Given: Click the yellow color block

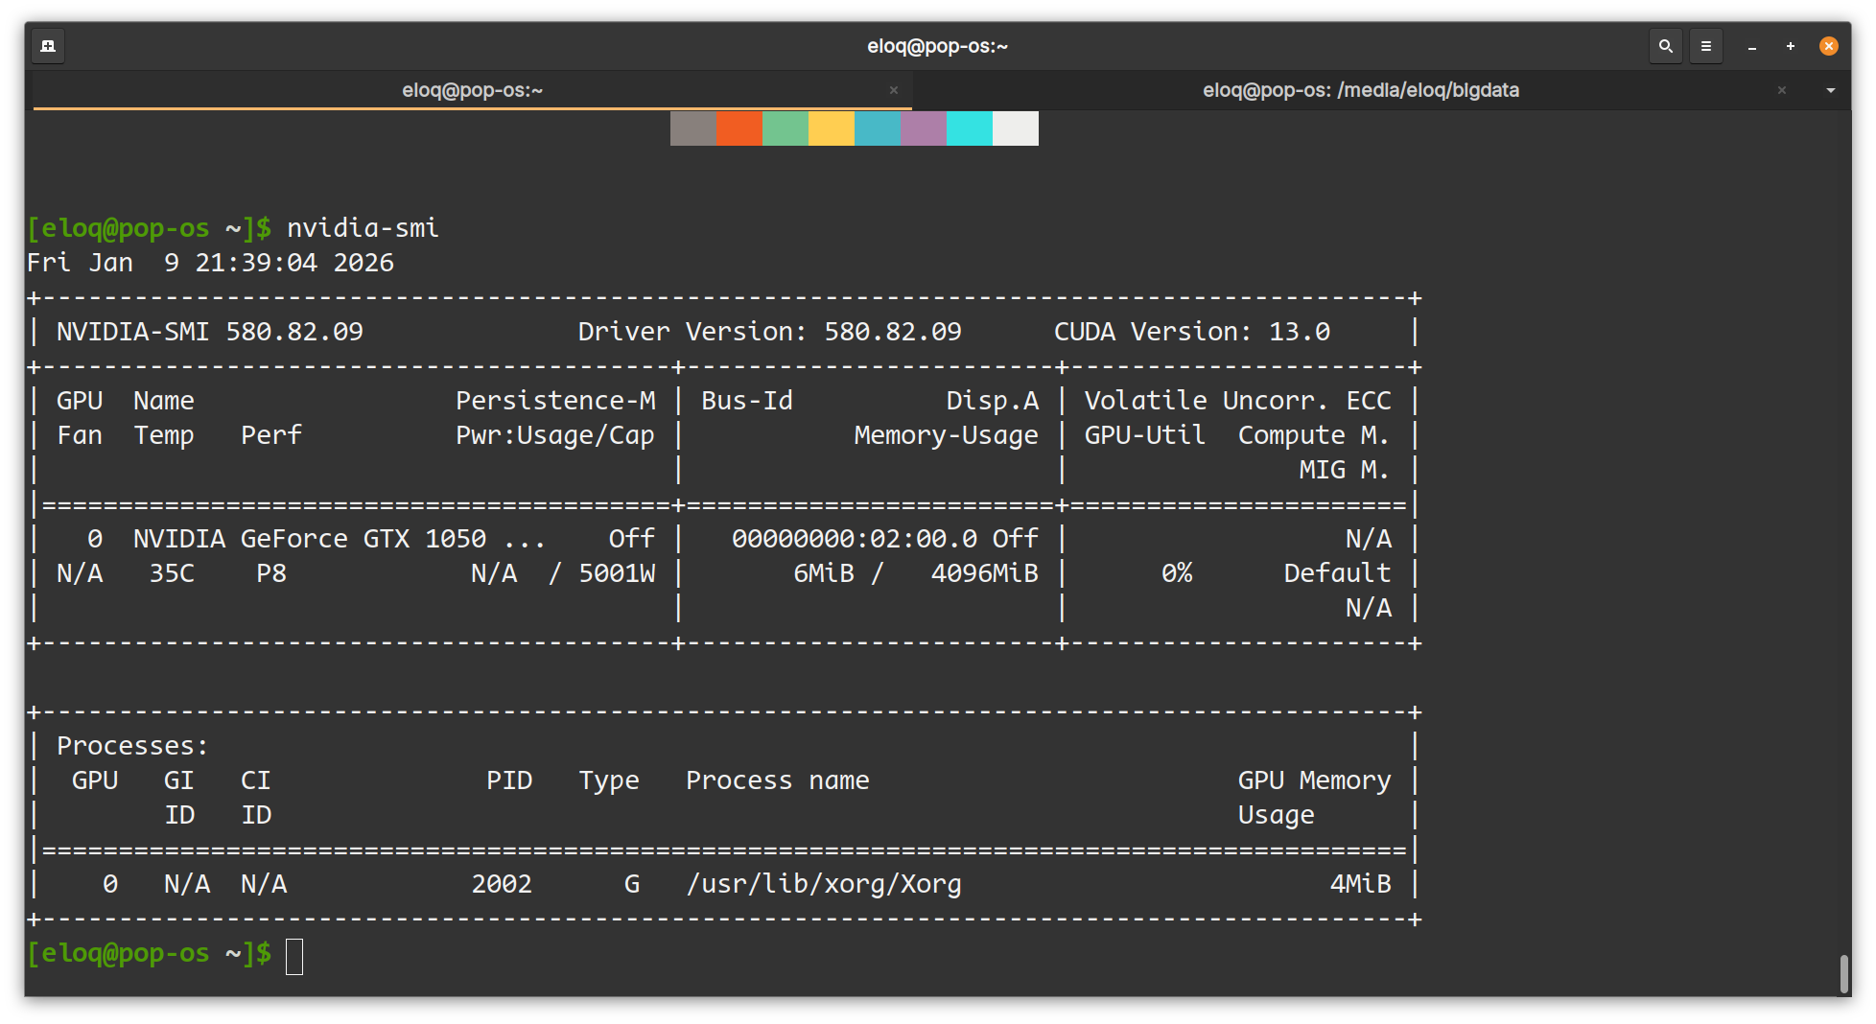Looking at the screenshot, I should pyautogui.click(x=832, y=128).
